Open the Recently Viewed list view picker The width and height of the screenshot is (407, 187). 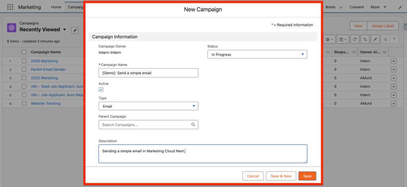[x=64, y=30]
